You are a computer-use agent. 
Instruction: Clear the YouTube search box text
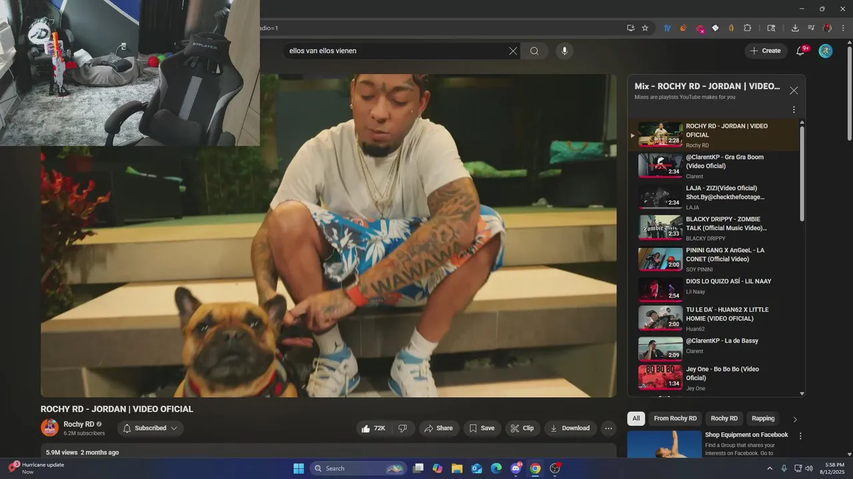[513, 51]
